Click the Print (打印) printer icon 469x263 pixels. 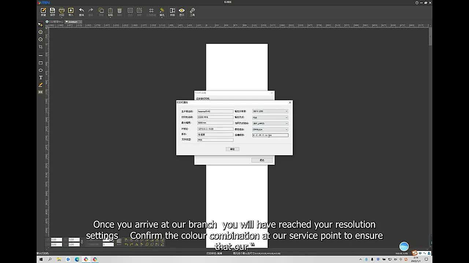click(x=62, y=12)
